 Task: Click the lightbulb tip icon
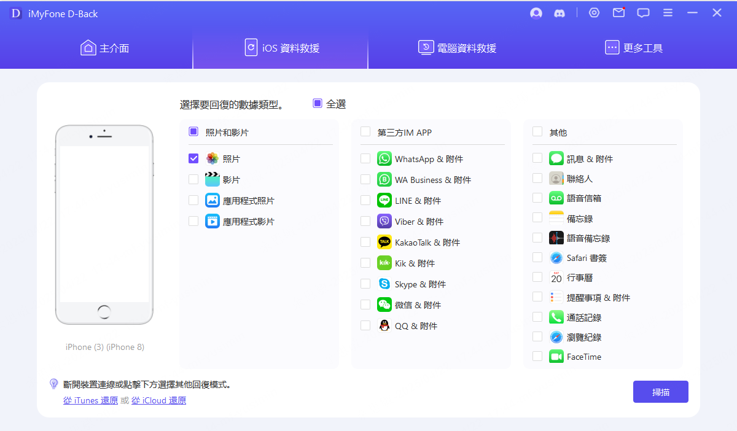click(x=53, y=384)
